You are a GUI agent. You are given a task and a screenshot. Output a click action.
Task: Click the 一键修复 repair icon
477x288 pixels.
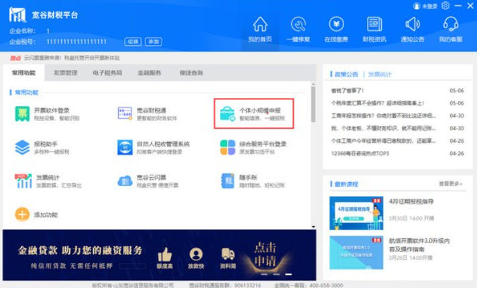(x=298, y=25)
